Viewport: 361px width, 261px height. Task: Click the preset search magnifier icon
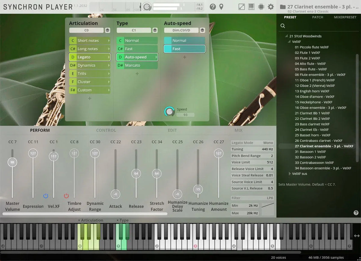[x=283, y=26]
